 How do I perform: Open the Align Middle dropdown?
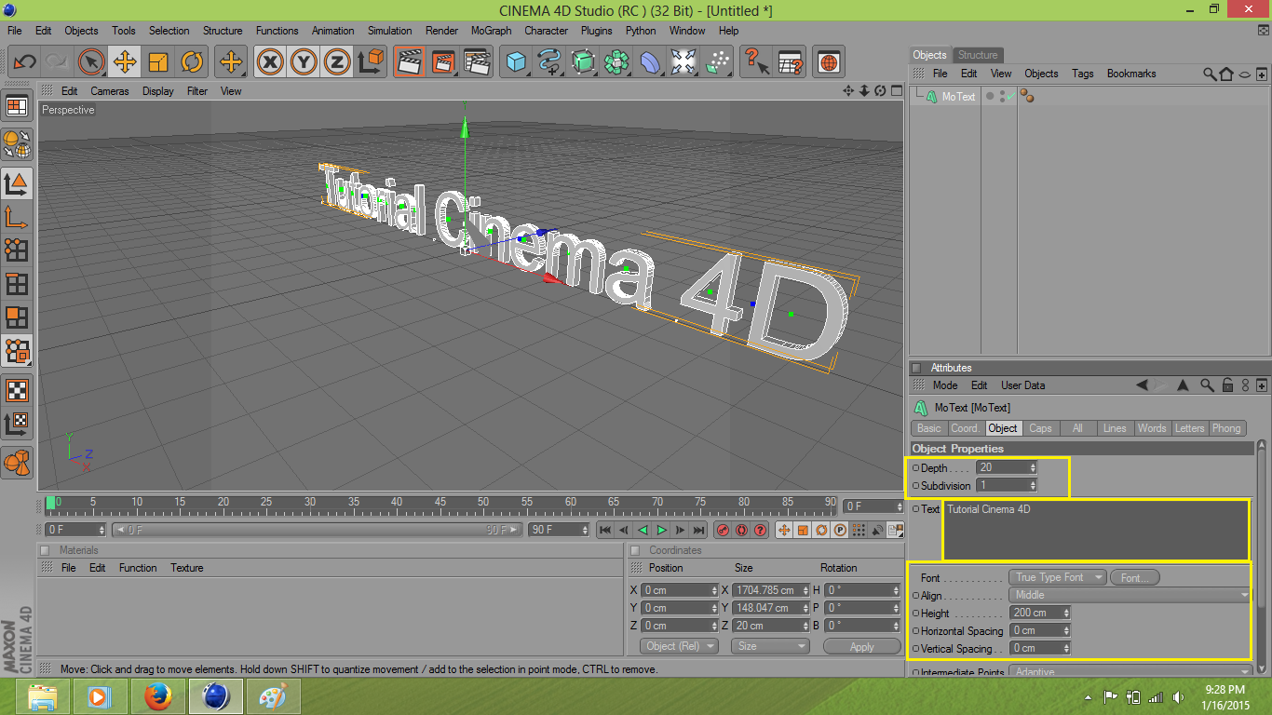point(1130,595)
